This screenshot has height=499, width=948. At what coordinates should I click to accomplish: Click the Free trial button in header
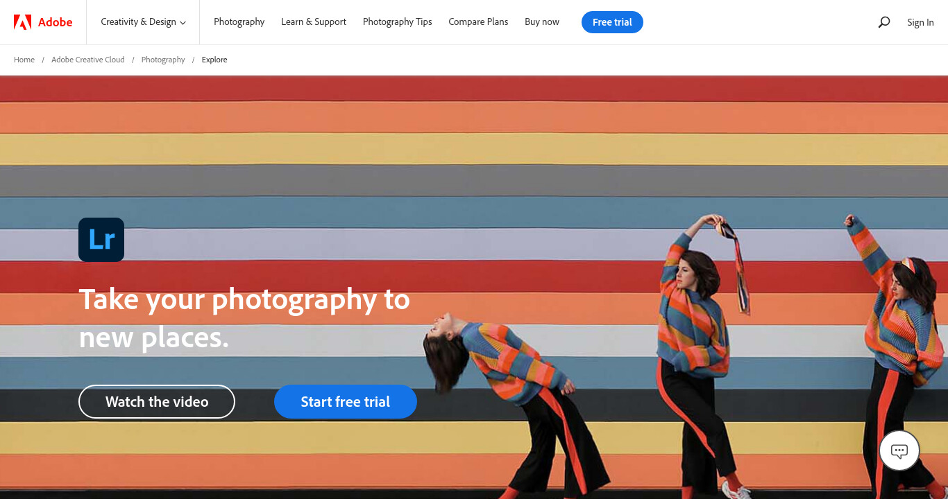pos(612,22)
